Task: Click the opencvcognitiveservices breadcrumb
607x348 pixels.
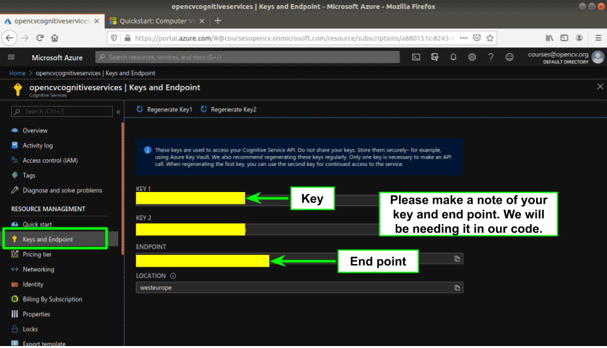Action: [x=96, y=73]
